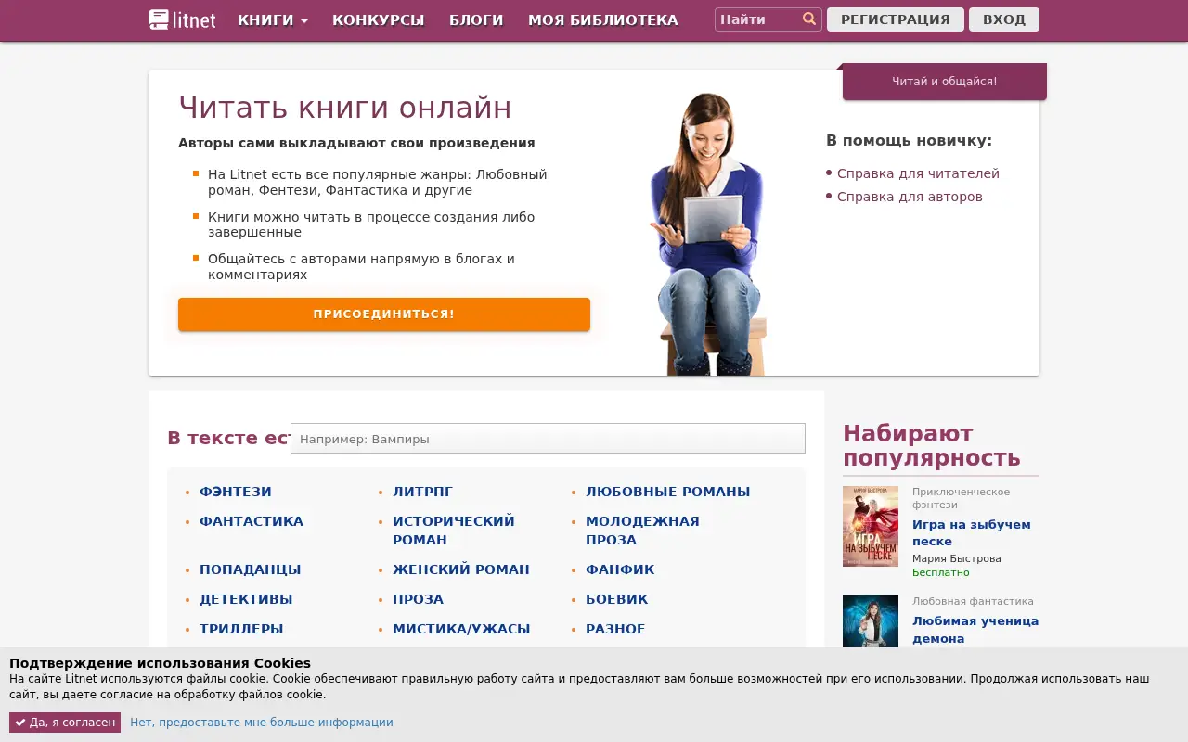
Task: Click the Бесплатно price label
Action: [x=940, y=572]
